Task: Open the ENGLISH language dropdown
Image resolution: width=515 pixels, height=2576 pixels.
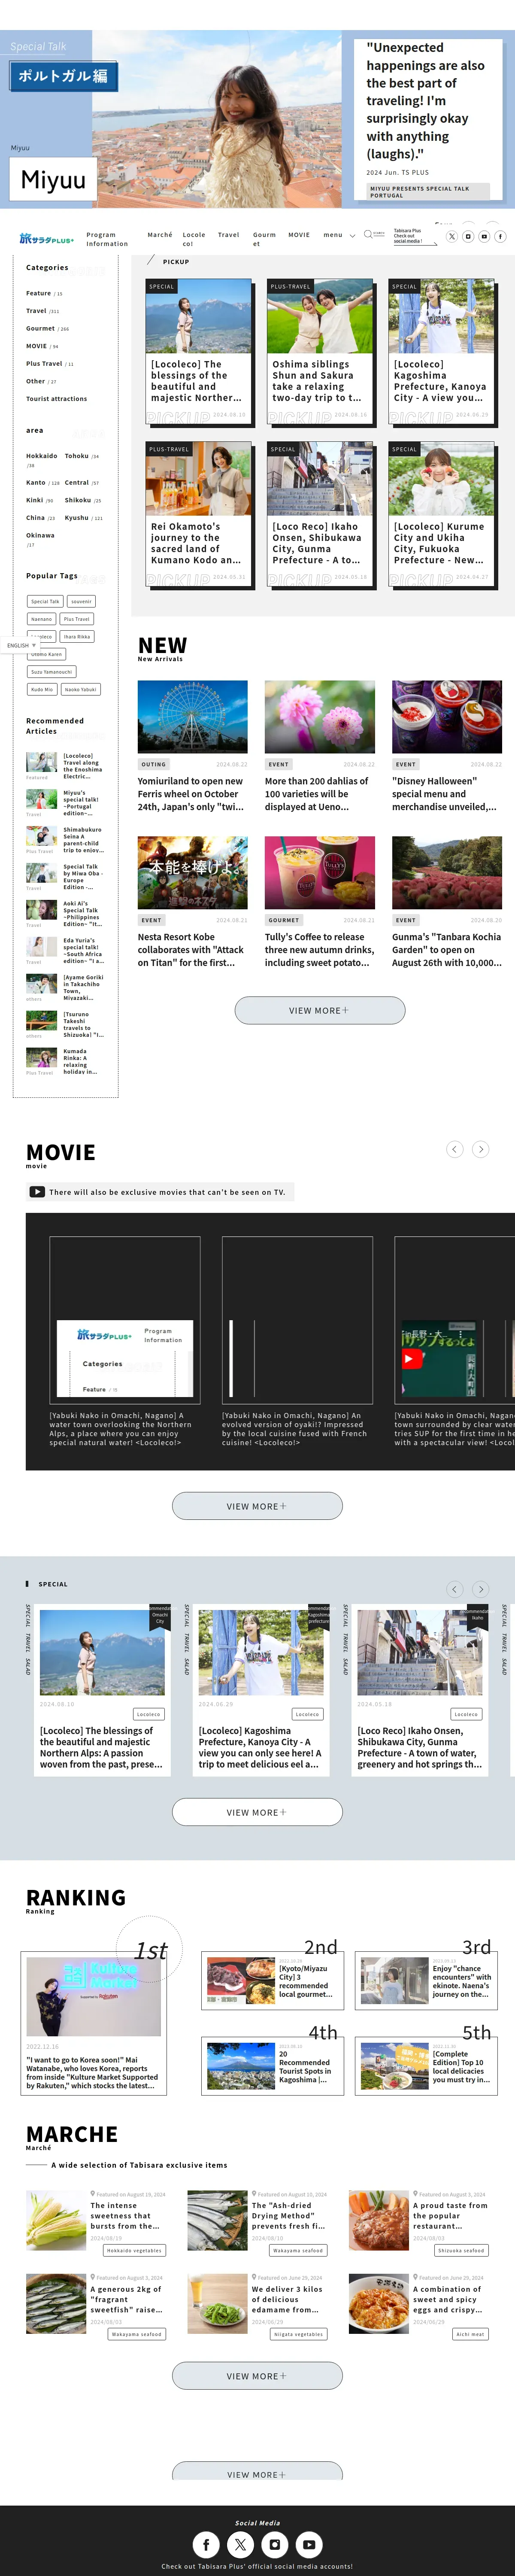Action: tap(21, 645)
